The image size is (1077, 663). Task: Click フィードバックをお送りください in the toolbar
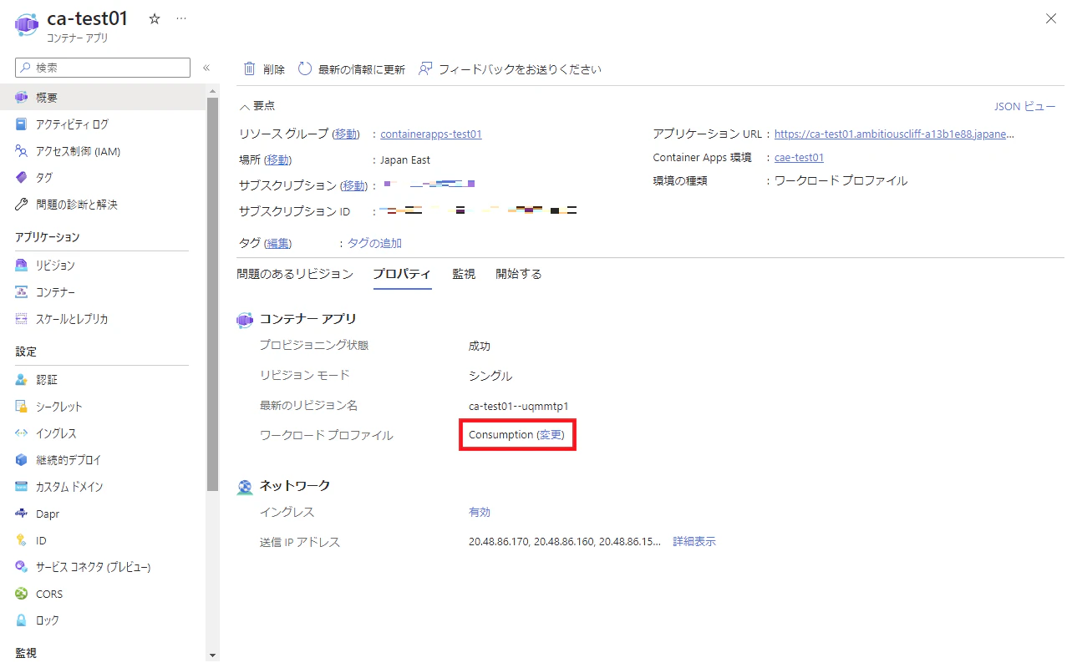coord(510,69)
